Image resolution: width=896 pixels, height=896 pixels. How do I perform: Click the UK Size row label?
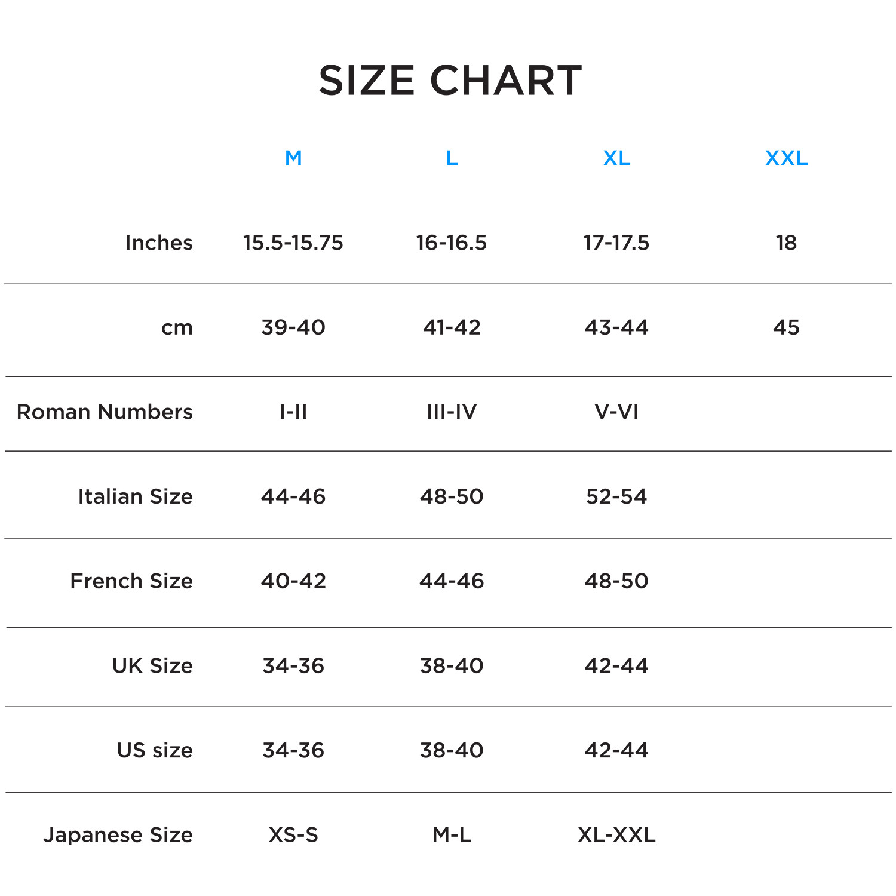point(152,665)
